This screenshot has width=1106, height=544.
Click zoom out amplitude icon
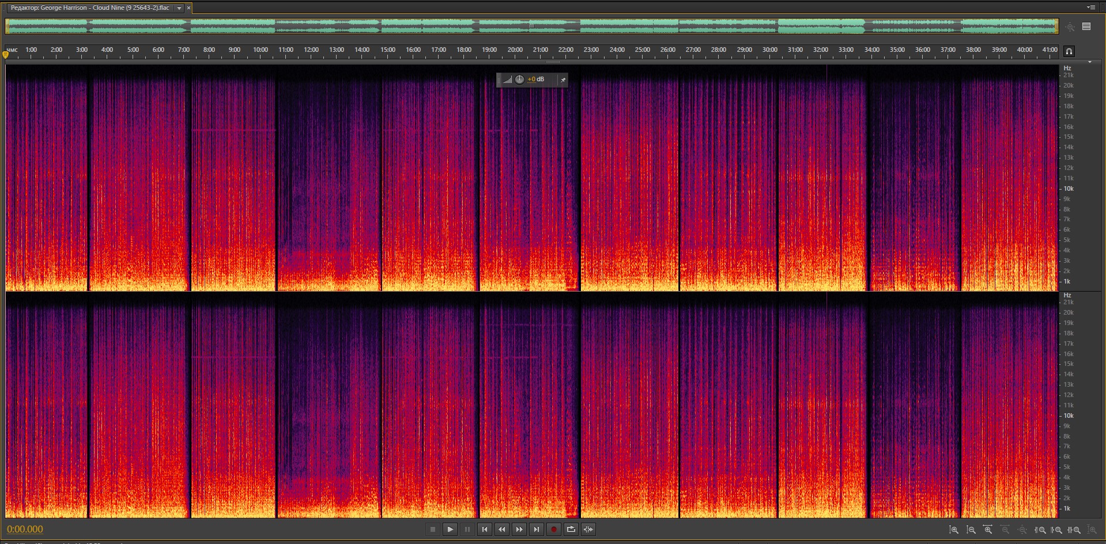pos(971,530)
